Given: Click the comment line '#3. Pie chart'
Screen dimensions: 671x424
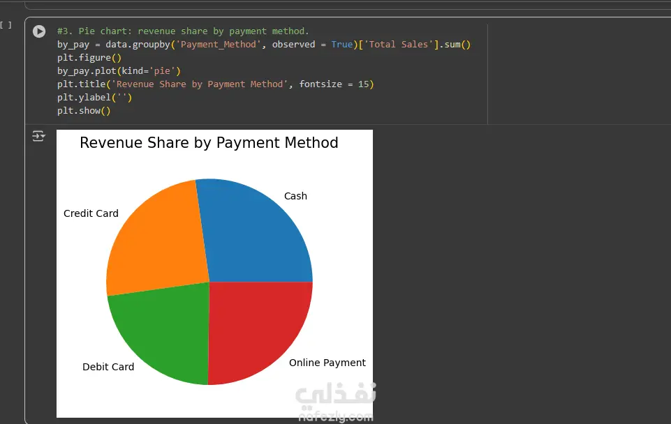Looking at the screenshot, I should (x=183, y=31).
